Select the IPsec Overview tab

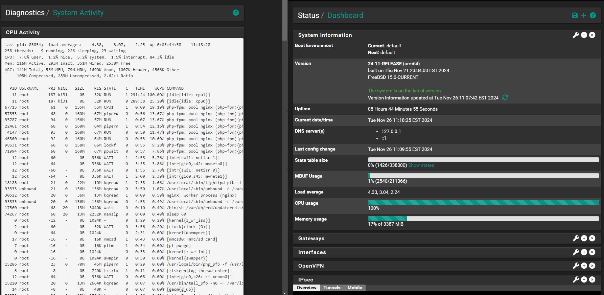[x=306, y=288]
